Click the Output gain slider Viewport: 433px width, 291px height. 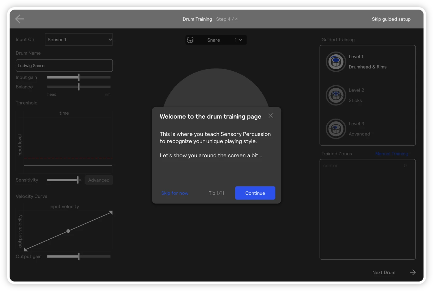click(x=79, y=256)
